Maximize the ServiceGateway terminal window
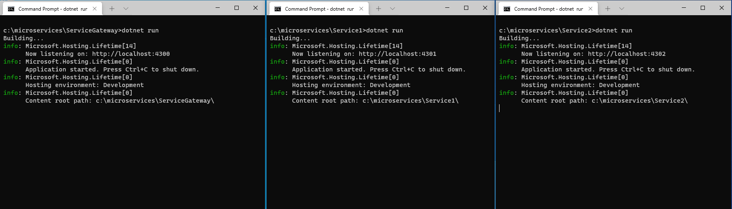The image size is (732, 209). click(x=237, y=8)
